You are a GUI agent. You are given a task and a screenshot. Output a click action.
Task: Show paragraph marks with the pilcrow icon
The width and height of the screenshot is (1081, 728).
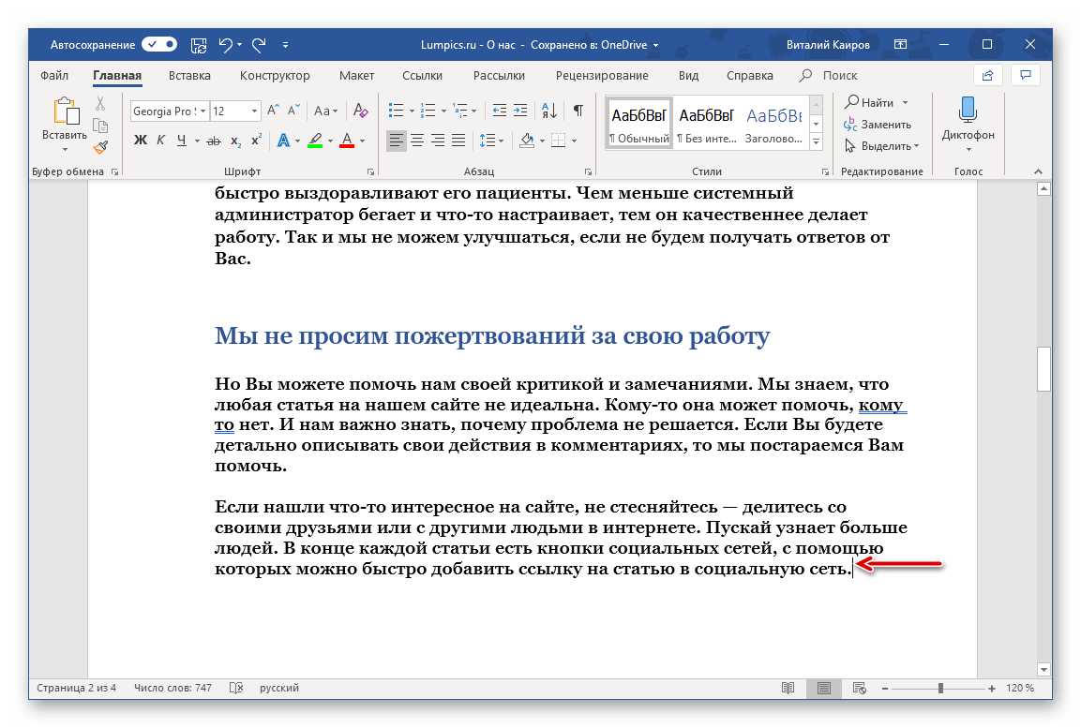[578, 111]
